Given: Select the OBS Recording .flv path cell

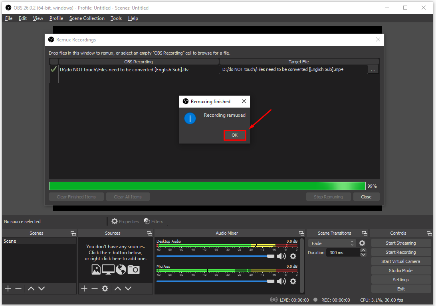Looking at the screenshot, I should 139,70.
